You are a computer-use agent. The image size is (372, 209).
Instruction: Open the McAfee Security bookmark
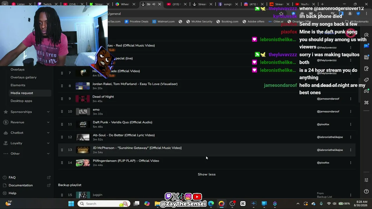point(199,21)
